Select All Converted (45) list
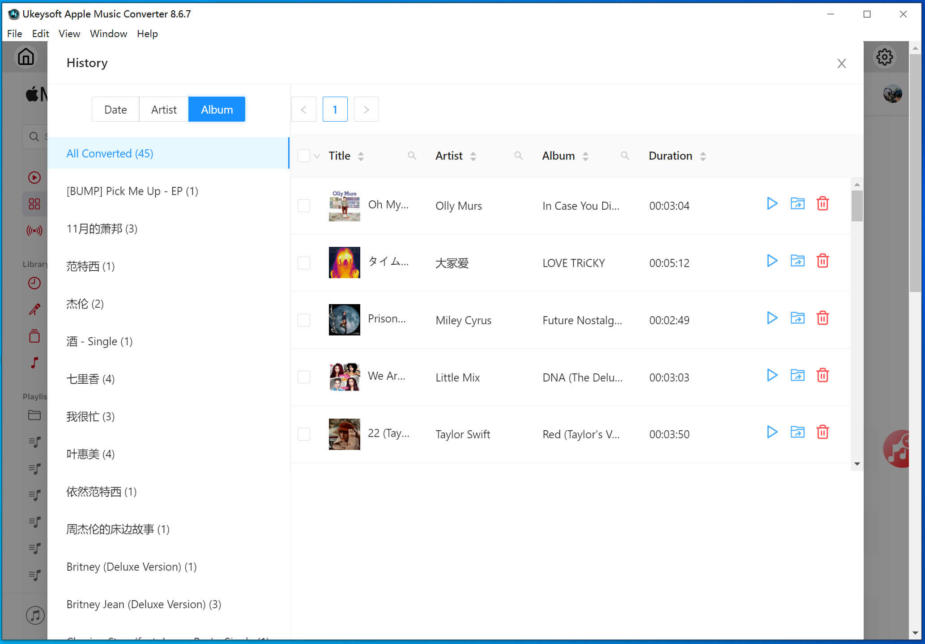Screen dimensions: 925x644 pyautogui.click(x=168, y=153)
